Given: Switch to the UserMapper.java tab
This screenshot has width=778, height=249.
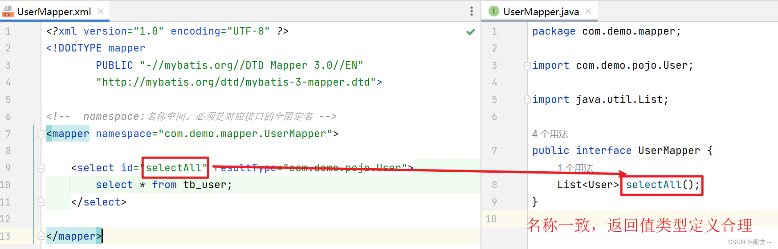Looking at the screenshot, I should 541,12.
